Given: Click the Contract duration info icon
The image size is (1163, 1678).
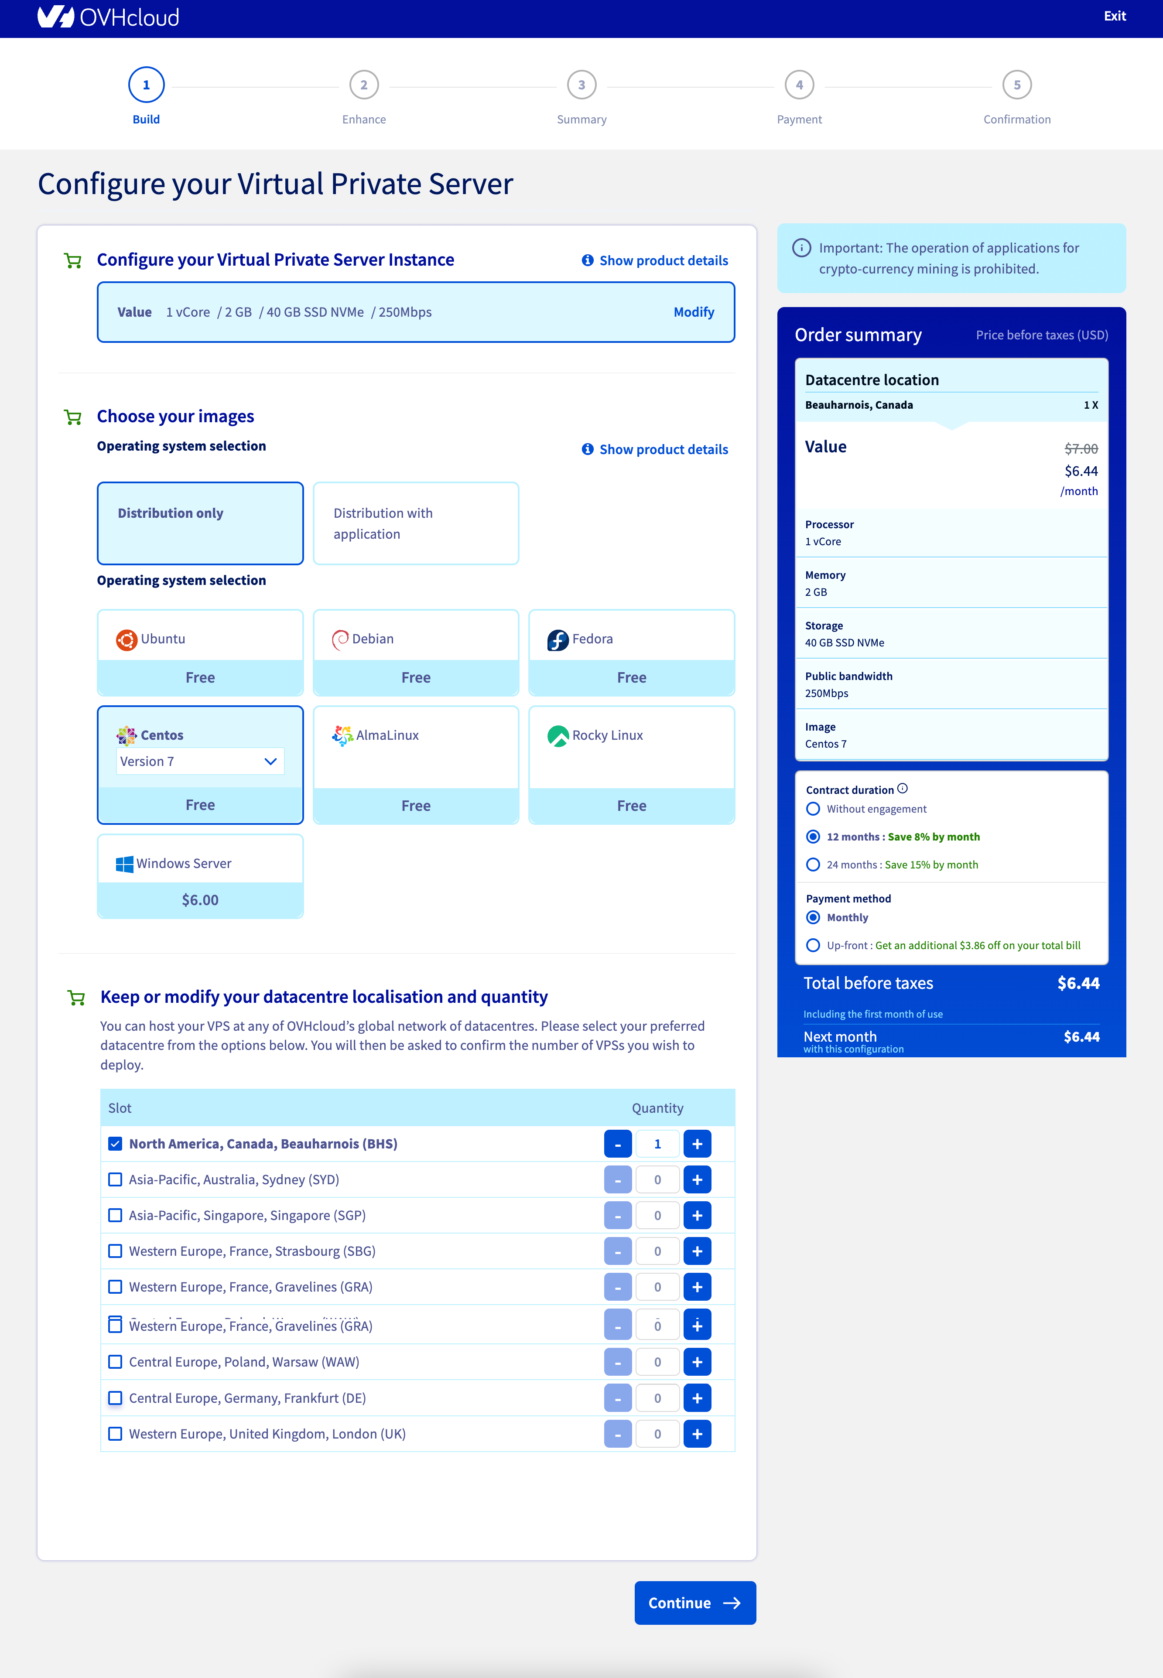Looking at the screenshot, I should click(x=902, y=788).
